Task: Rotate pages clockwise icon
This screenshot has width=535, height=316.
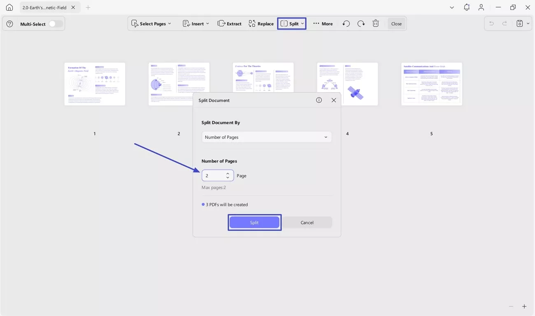Action: [361, 24]
